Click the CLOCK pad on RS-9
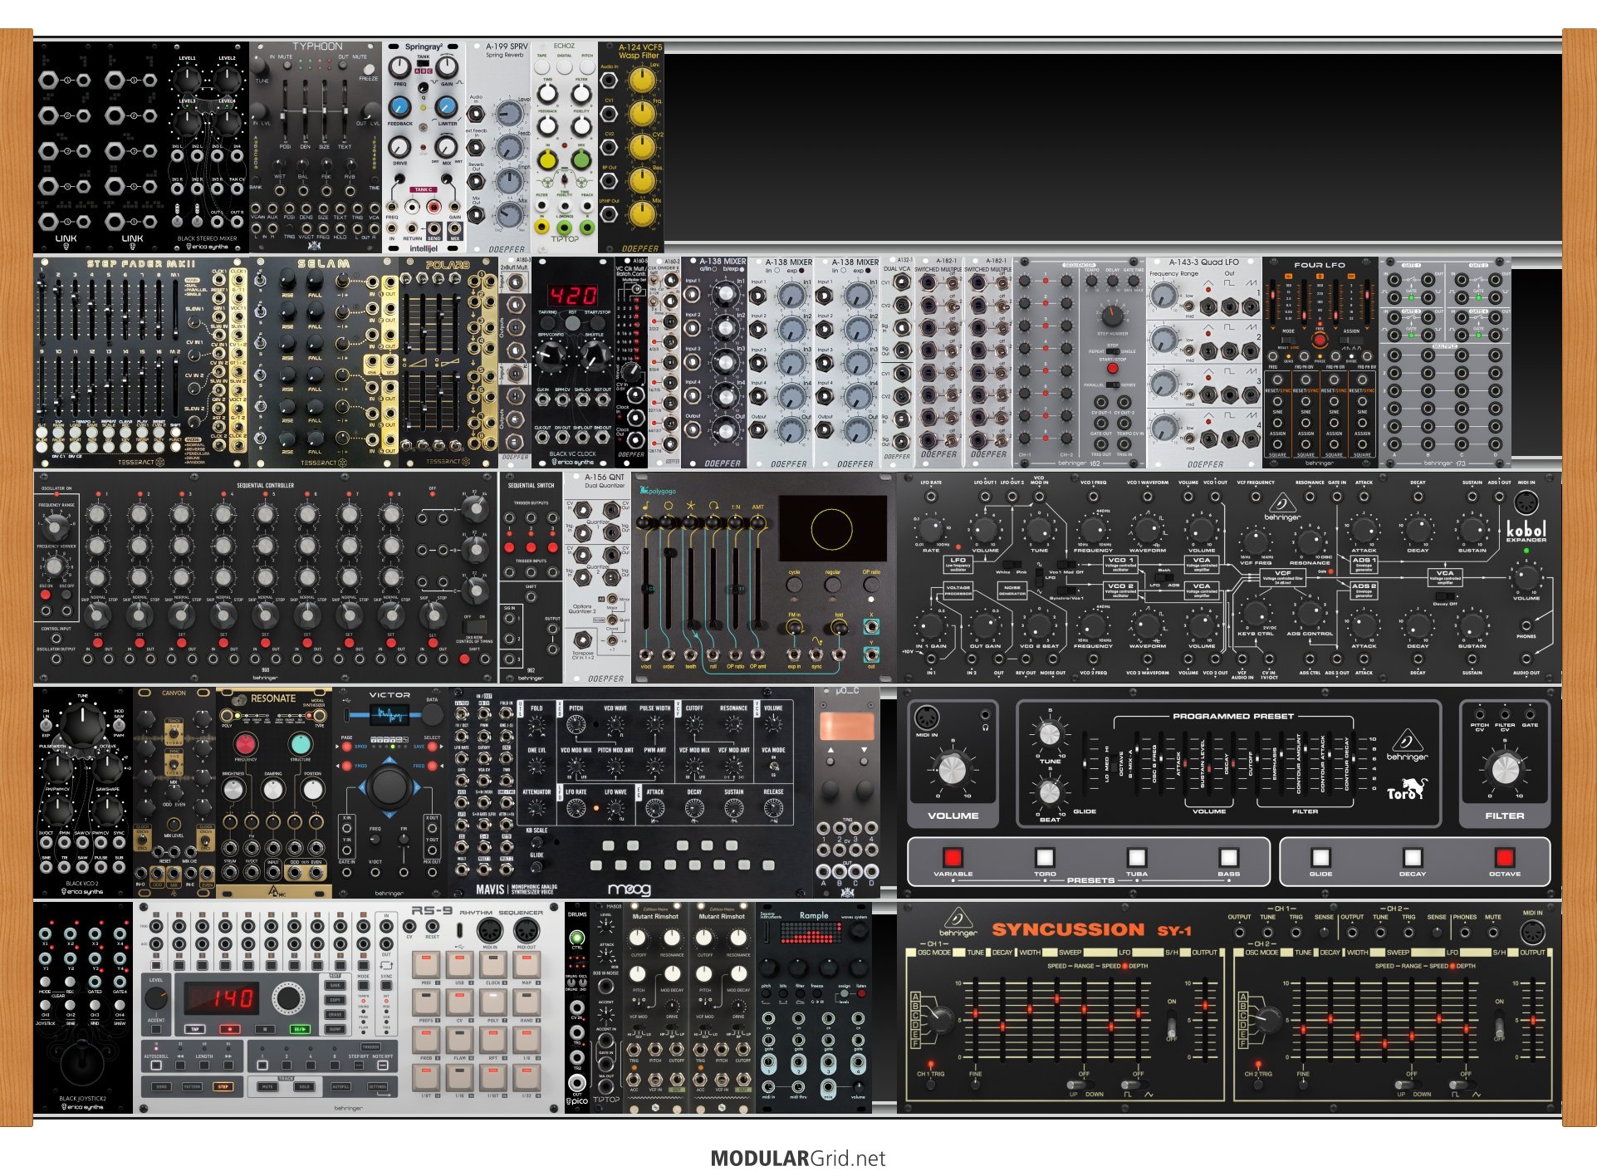This screenshot has height=1176, width=1597. pyautogui.click(x=493, y=965)
